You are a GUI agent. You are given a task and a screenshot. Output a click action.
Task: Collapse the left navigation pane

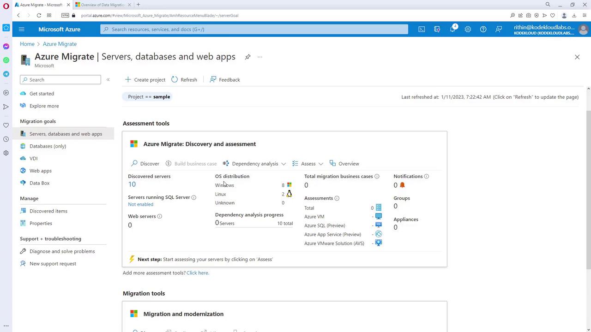pos(108,80)
